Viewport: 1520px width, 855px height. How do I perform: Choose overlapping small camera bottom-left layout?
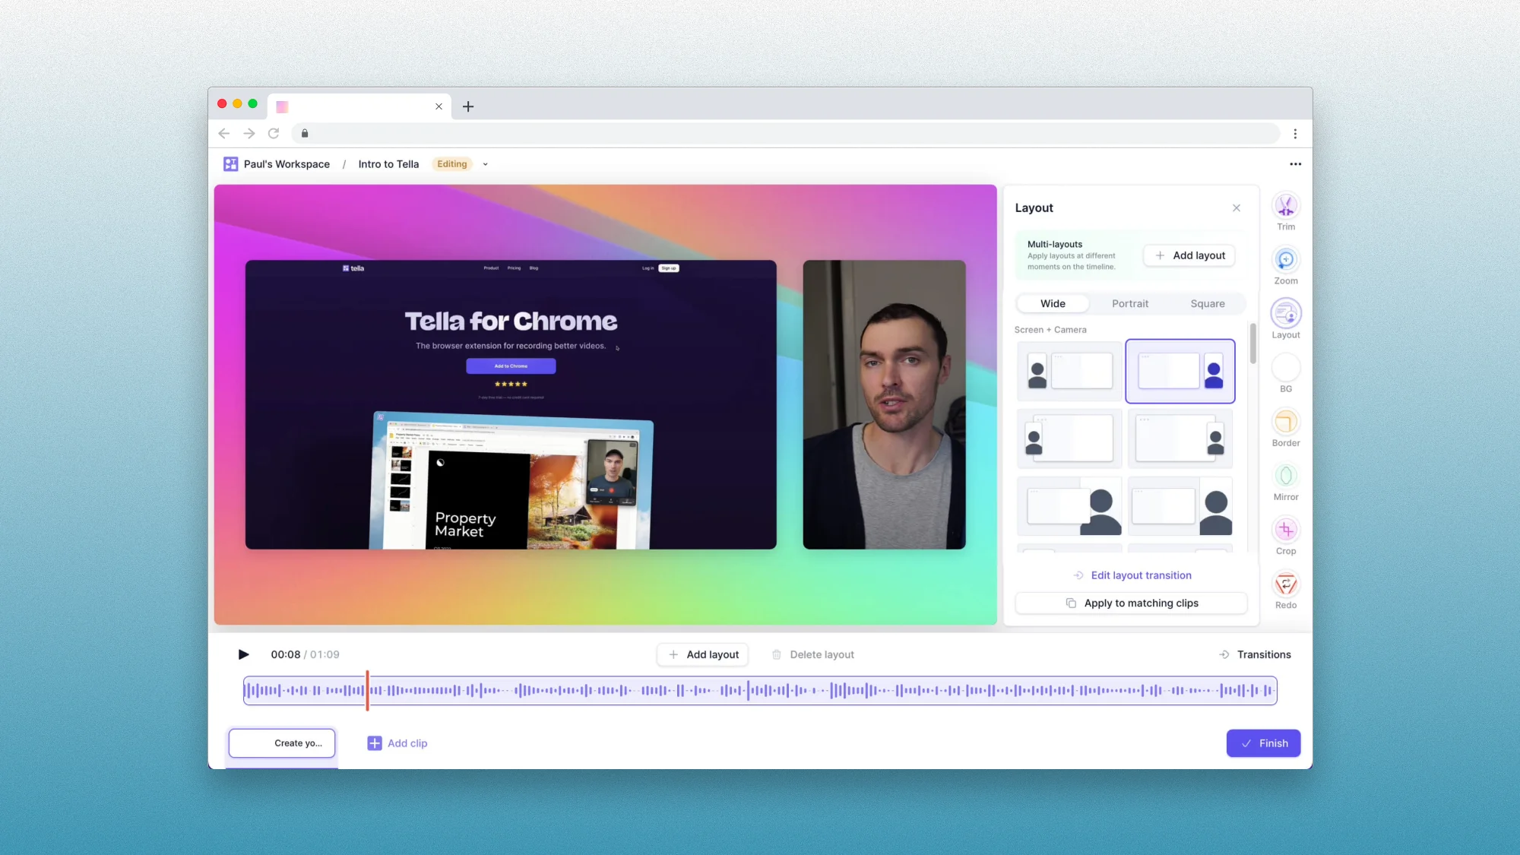(1069, 439)
